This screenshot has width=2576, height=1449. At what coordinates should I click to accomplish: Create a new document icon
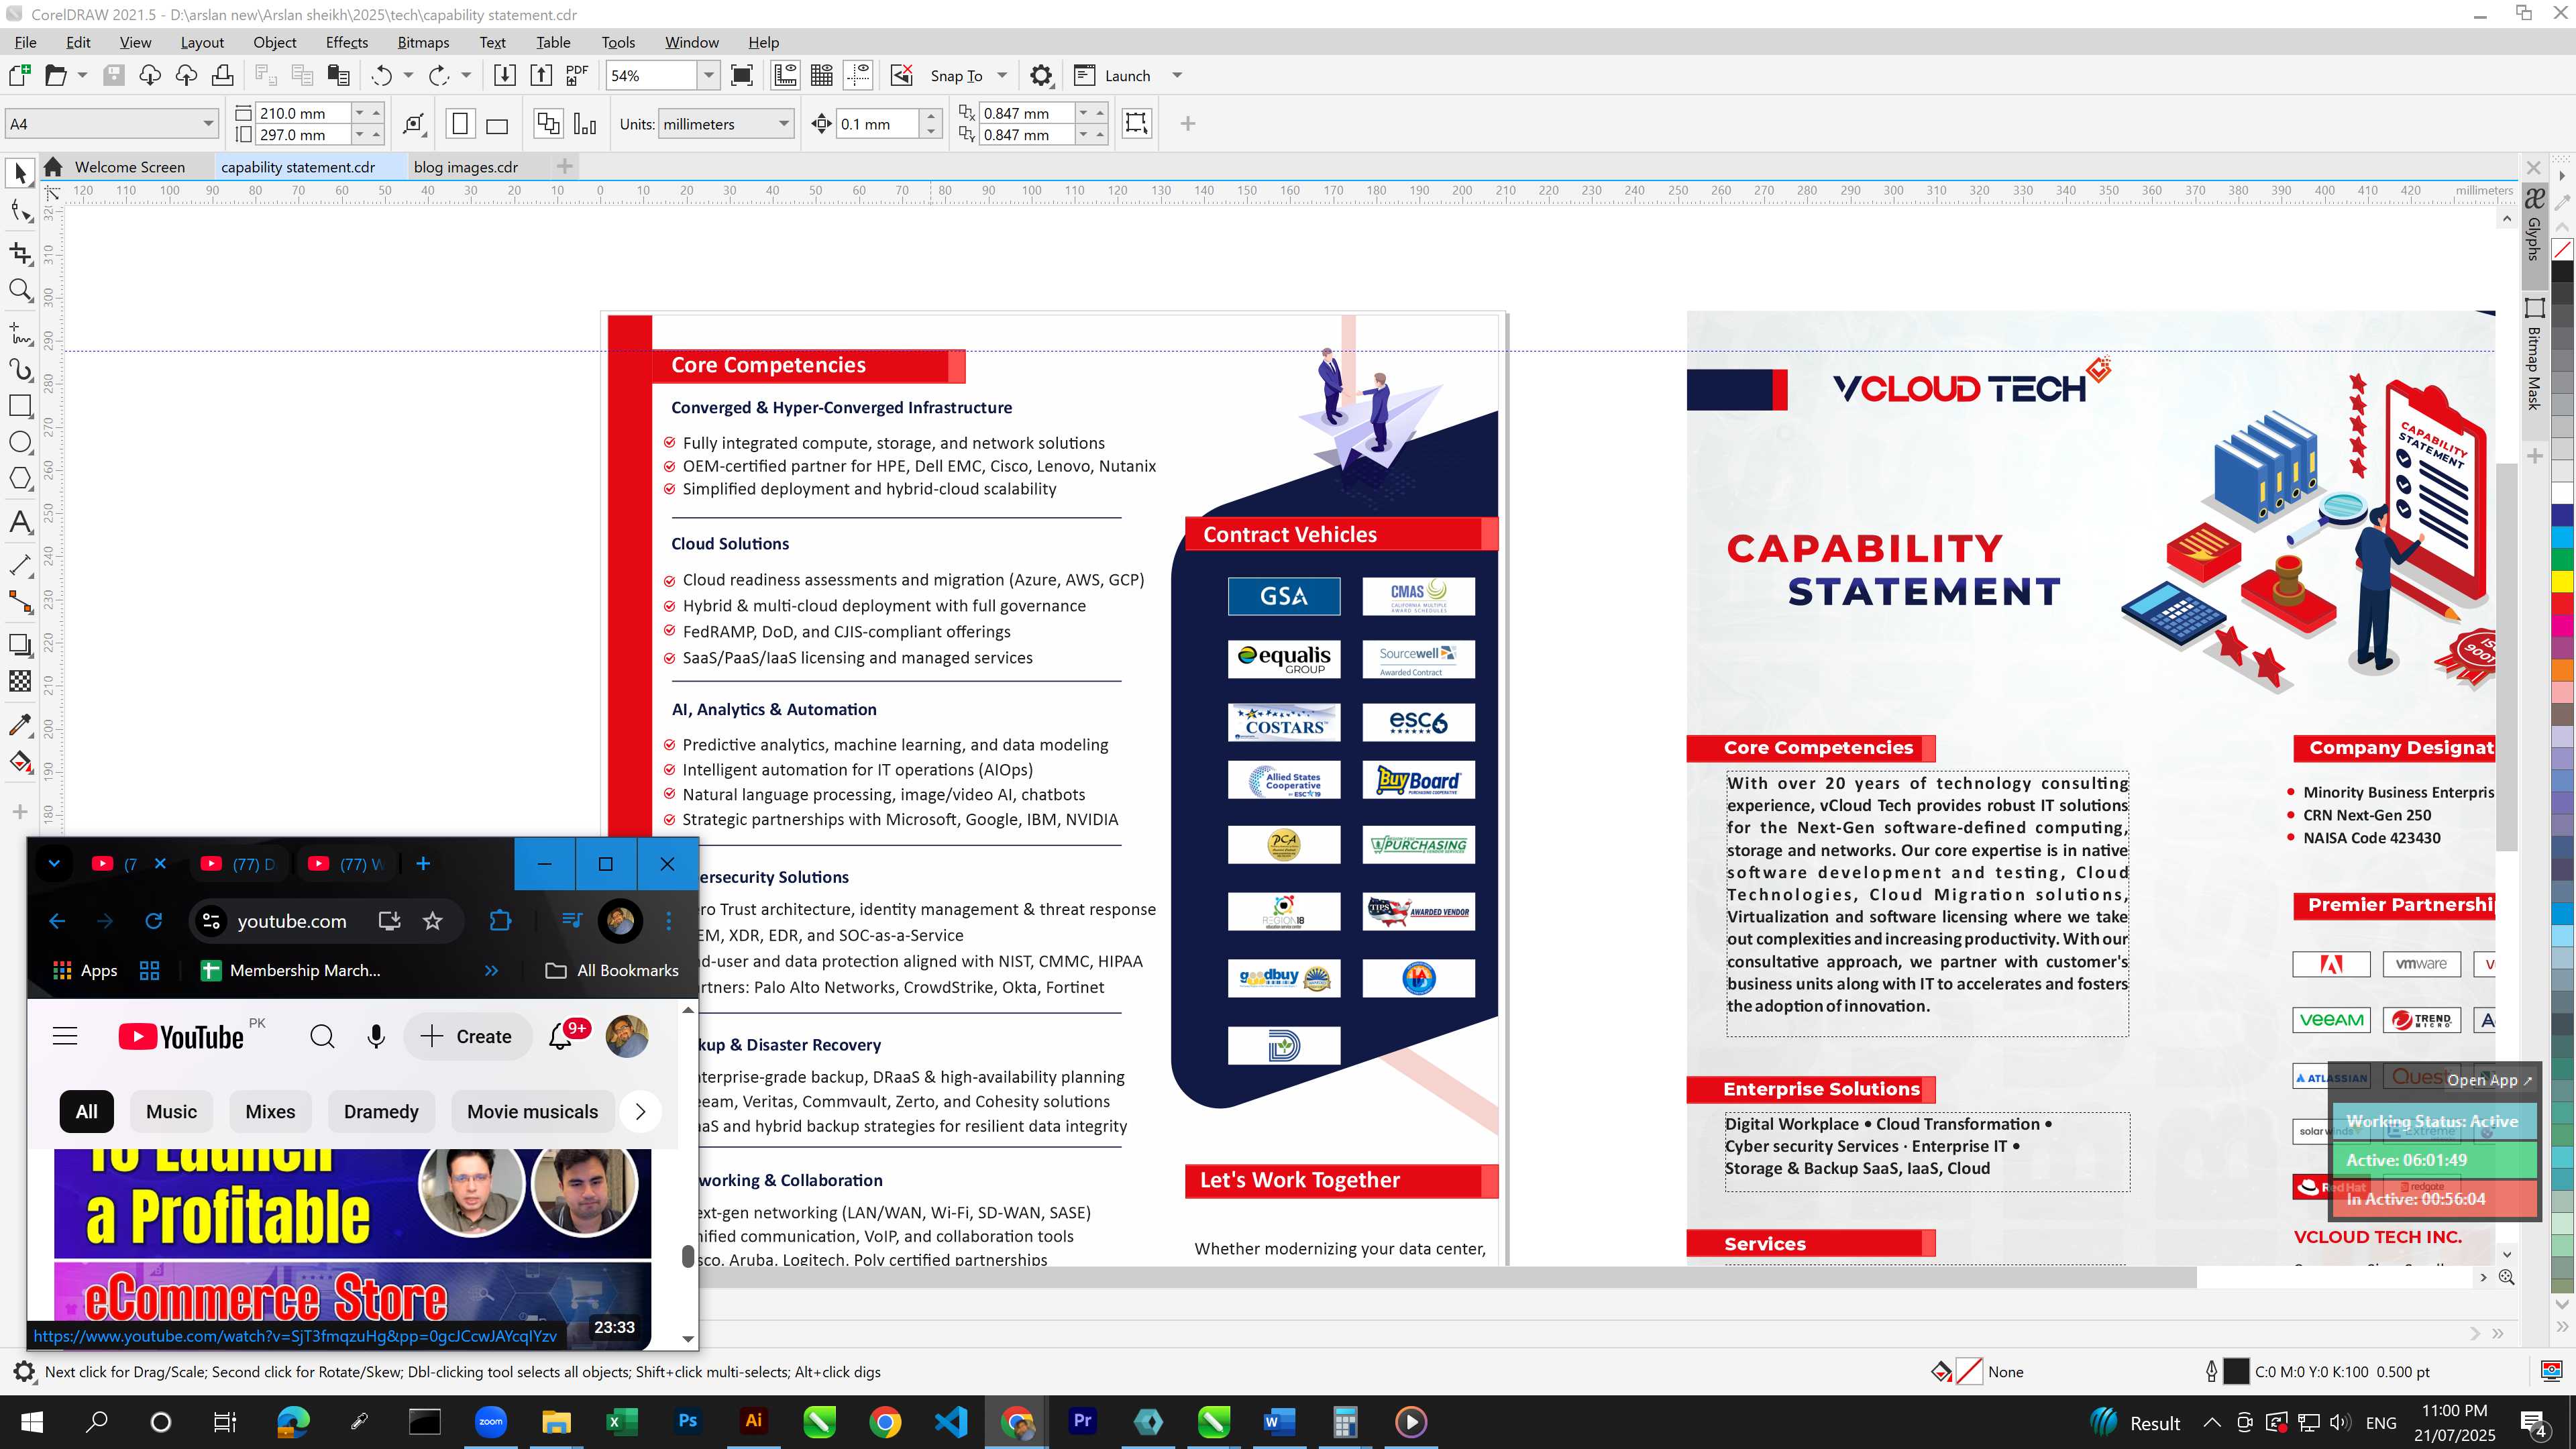[x=19, y=76]
